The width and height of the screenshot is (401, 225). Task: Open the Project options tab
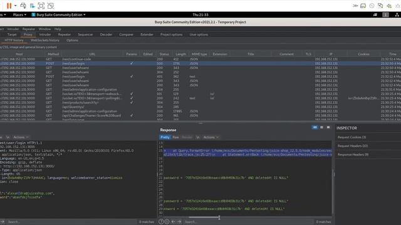(x=171, y=34)
